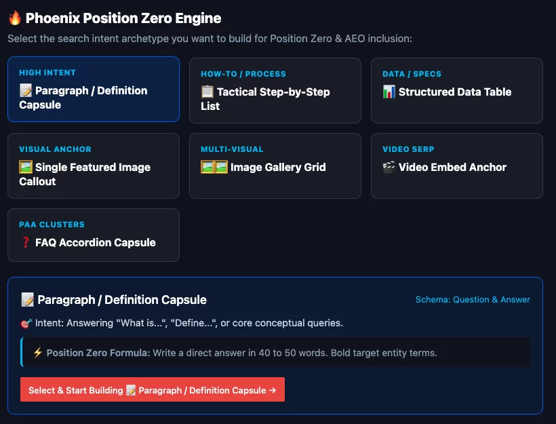556x424 pixels.
Task: Click Schema: Question & Answer label
Action: click(x=473, y=299)
